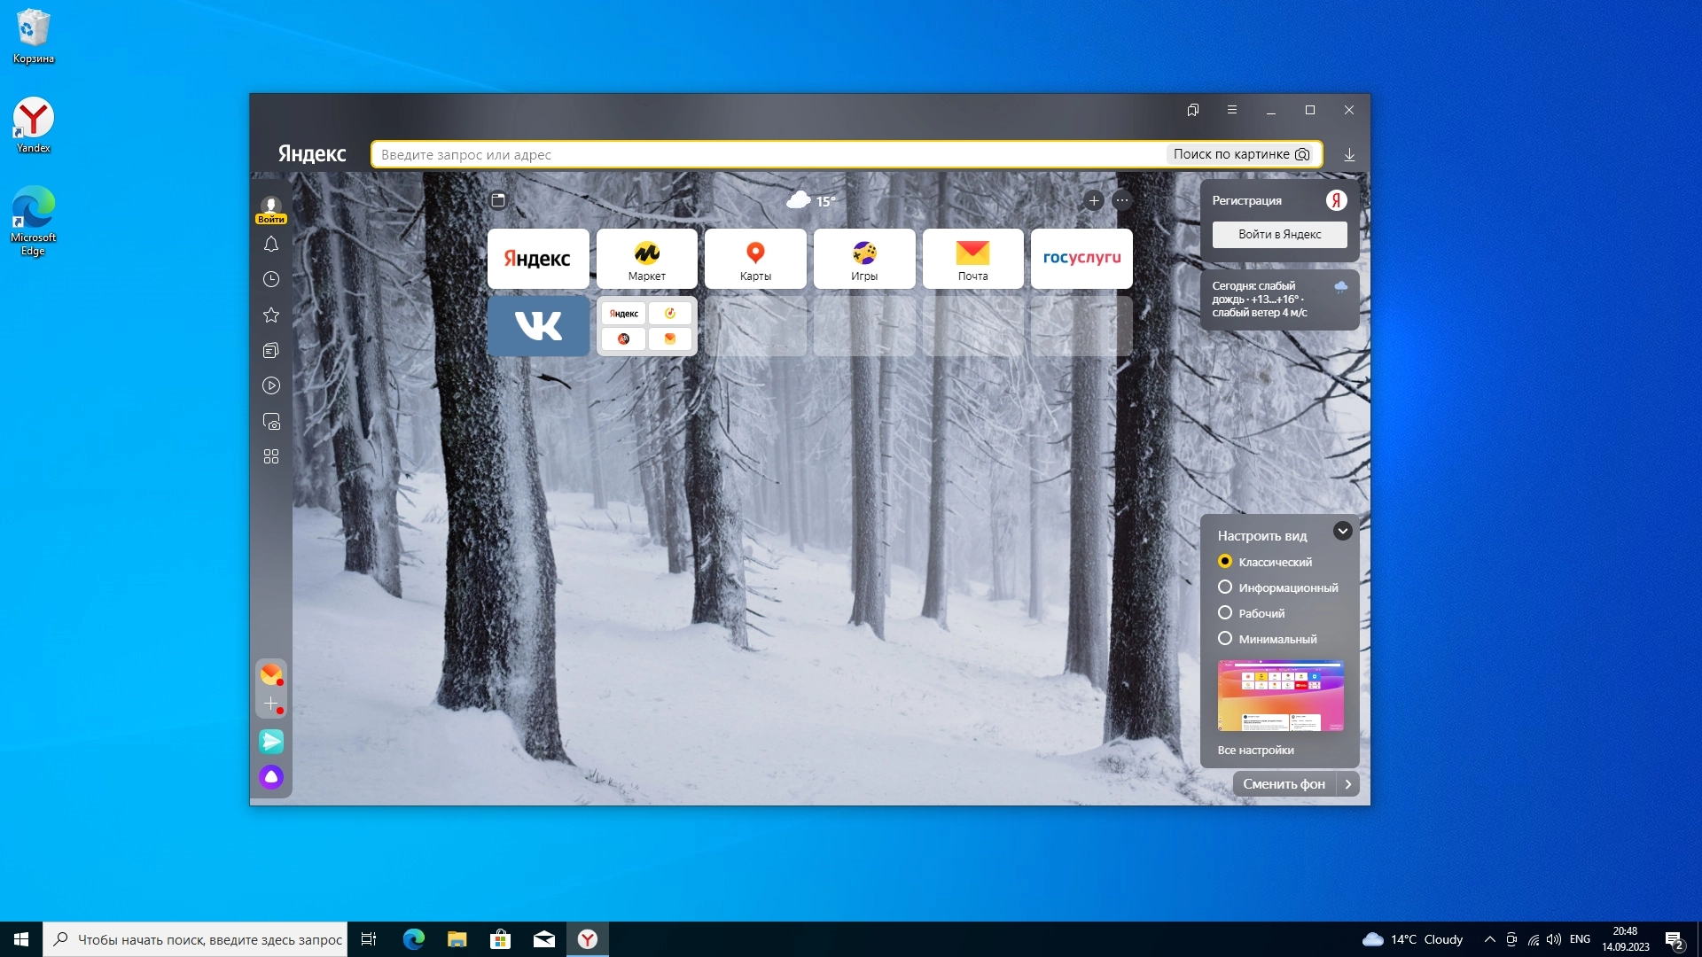Open collections icon in sidebar
This screenshot has height=957, width=1702.
click(x=271, y=350)
